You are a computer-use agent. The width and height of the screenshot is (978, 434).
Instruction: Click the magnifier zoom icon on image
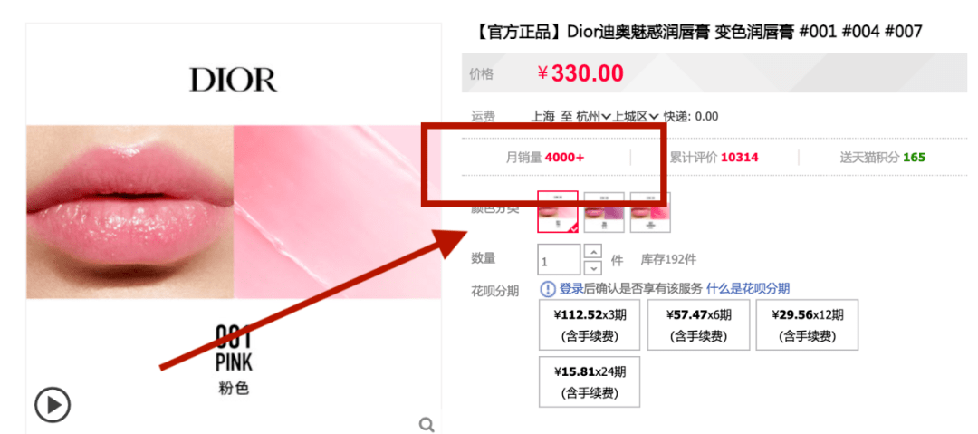[x=427, y=425]
